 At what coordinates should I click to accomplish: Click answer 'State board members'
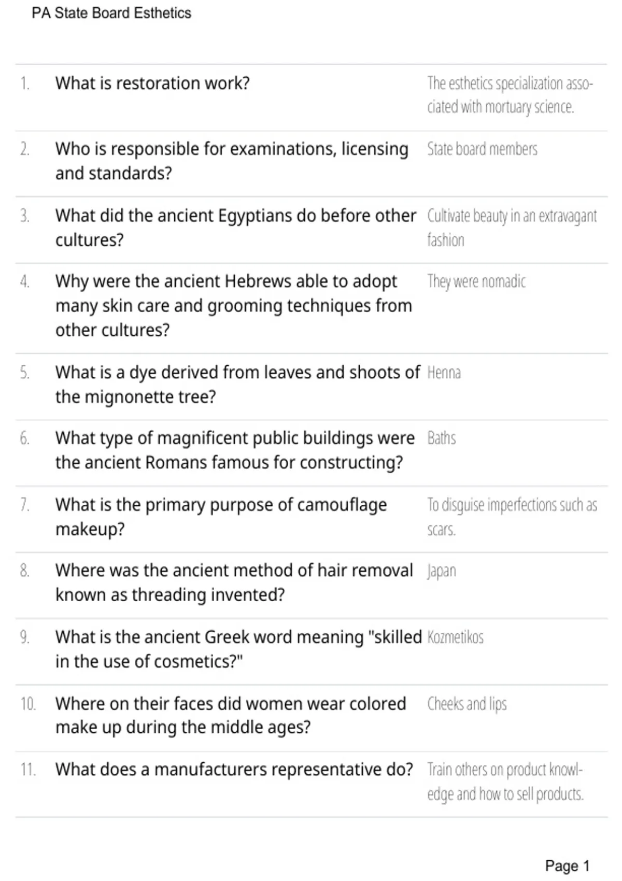click(482, 149)
